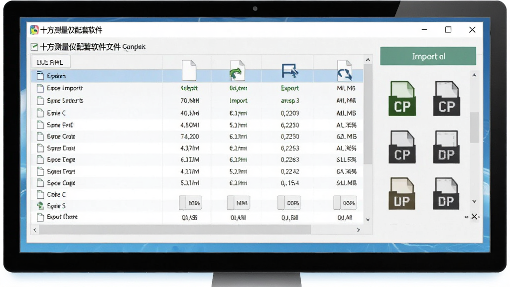The image size is (510, 287).
Task: Select the gray CP icon beside green CP
Action: pos(447,99)
